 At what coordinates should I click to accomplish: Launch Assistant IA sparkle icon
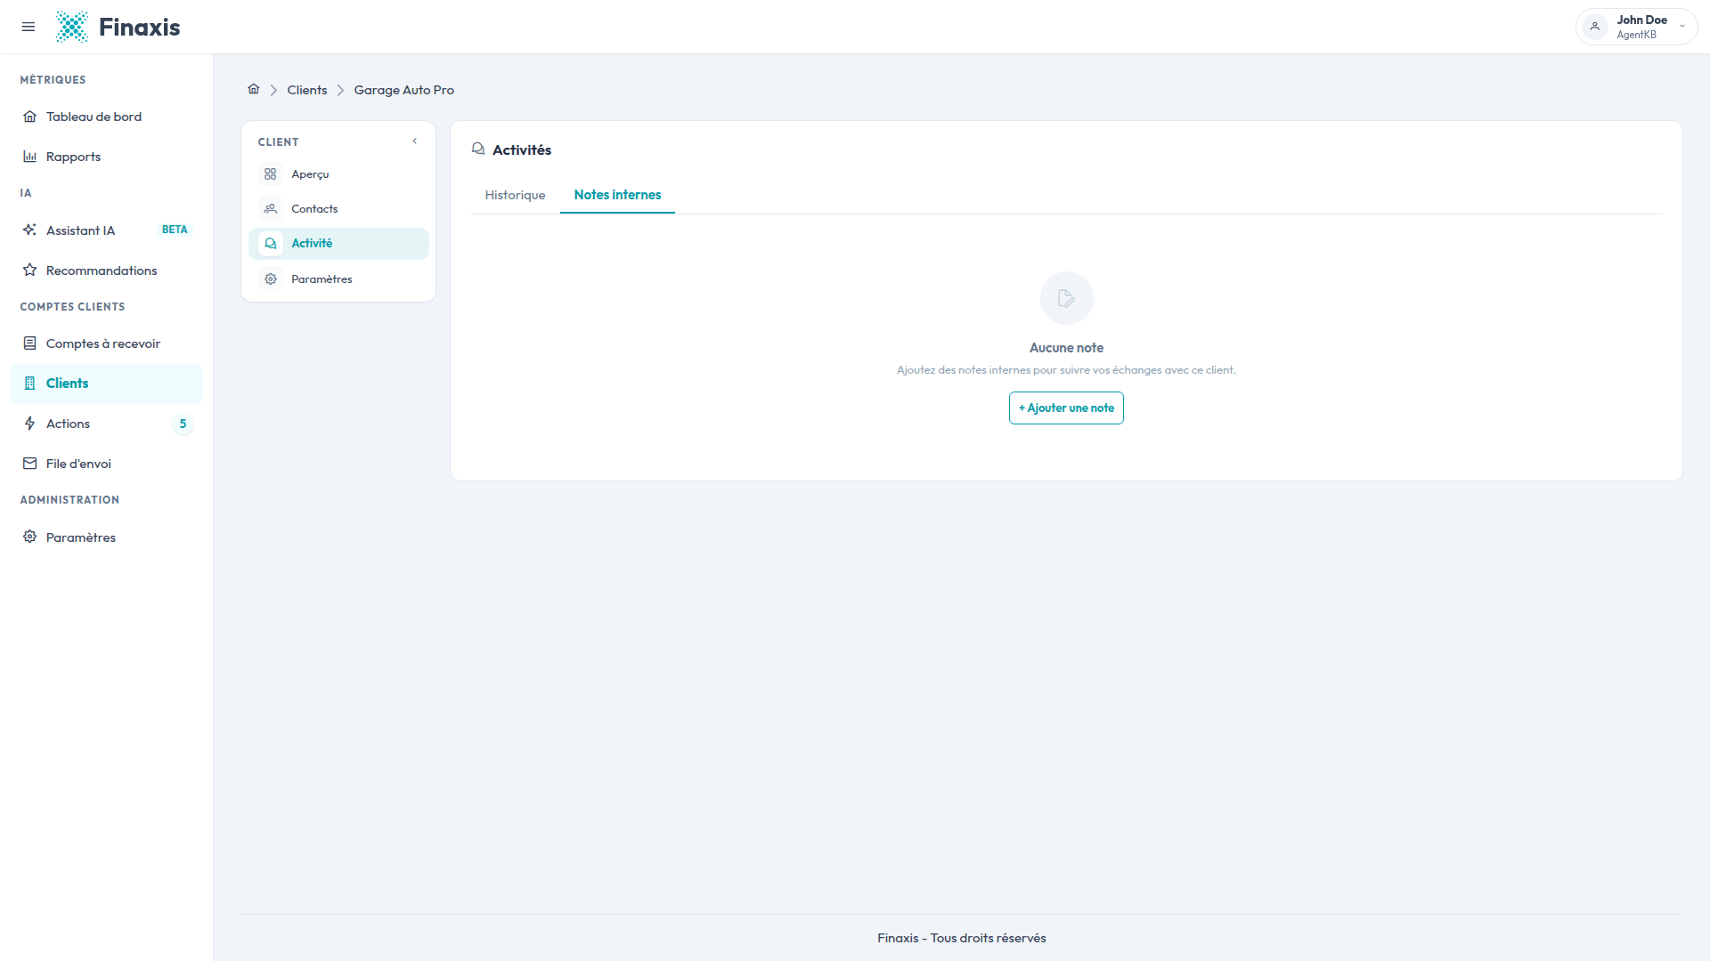pyautogui.click(x=30, y=230)
